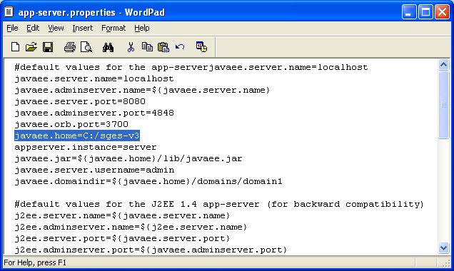Click the line javaee.server.name=localhost

tap(94, 78)
